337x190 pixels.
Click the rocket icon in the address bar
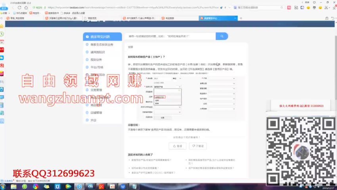[x=221, y=8]
